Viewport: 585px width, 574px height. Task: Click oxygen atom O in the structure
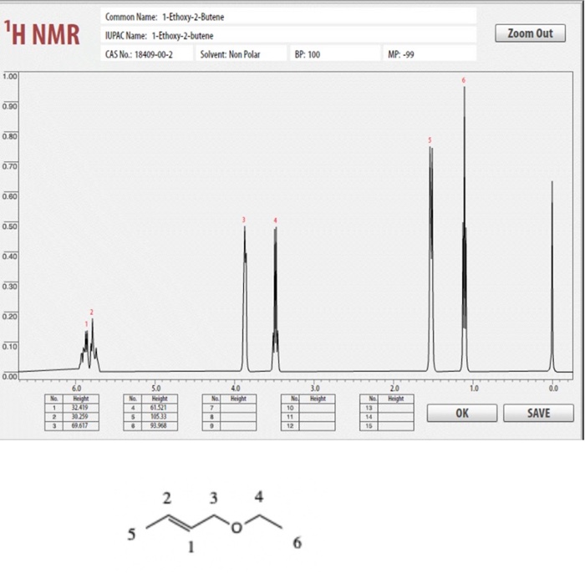click(237, 527)
